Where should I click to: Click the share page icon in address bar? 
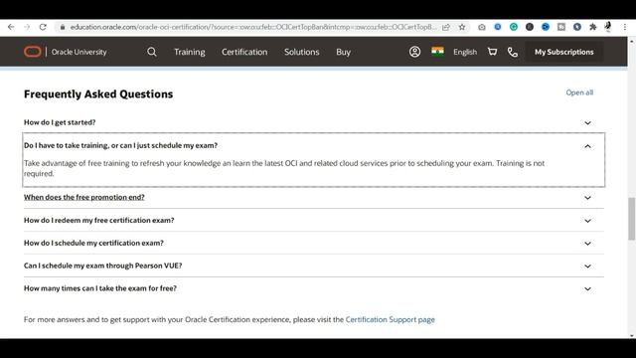click(446, 27)
